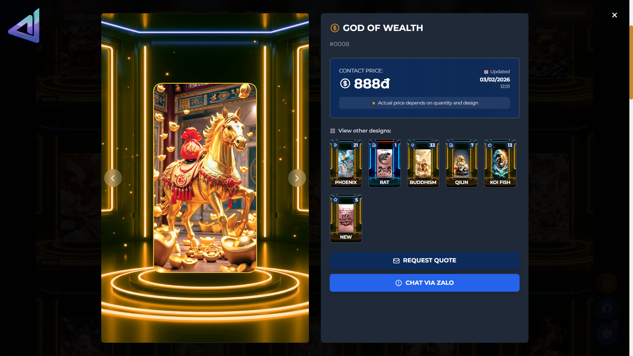Click the purple triangle site logo
The image size is (633, 356).
point(24,26)
